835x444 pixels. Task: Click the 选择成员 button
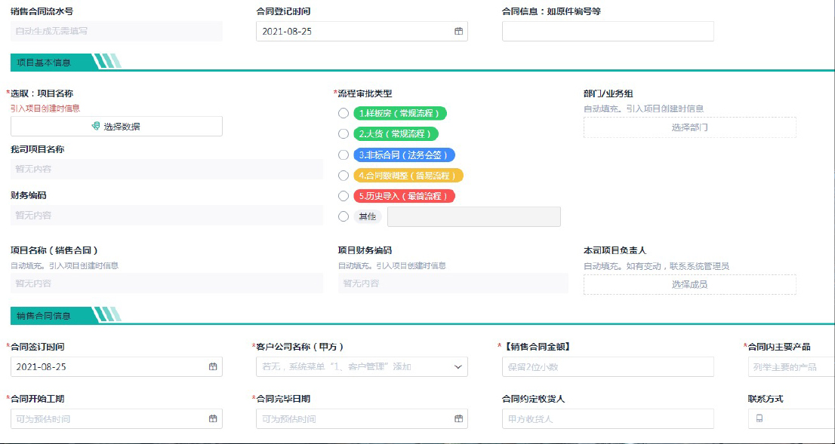coord(689,284)
